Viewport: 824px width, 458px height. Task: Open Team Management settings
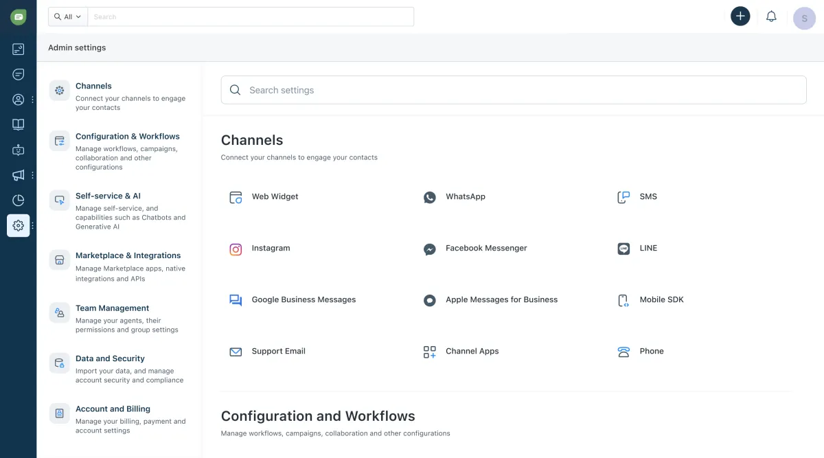click(112, 308)
